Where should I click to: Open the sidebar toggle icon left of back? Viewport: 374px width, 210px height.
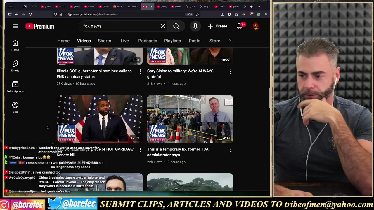(10, 14)
